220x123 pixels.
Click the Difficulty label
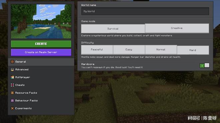(87, 43)
